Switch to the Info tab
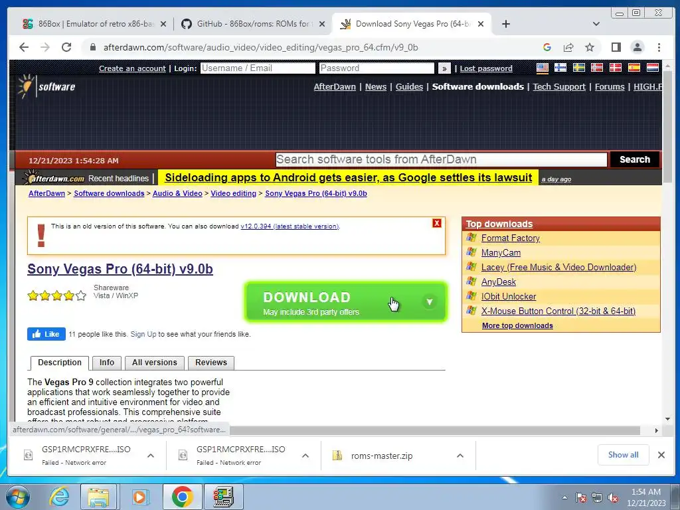680x510 pixels. click(107, 363)
